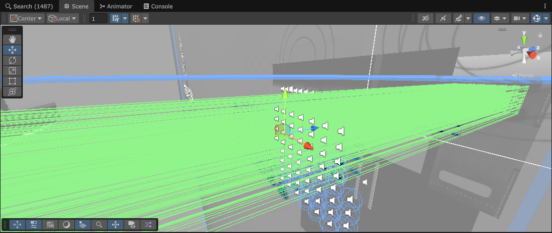Click the green Y axis cone on orientation gizmo
This screenshot has width=552, height=233.
524,41
